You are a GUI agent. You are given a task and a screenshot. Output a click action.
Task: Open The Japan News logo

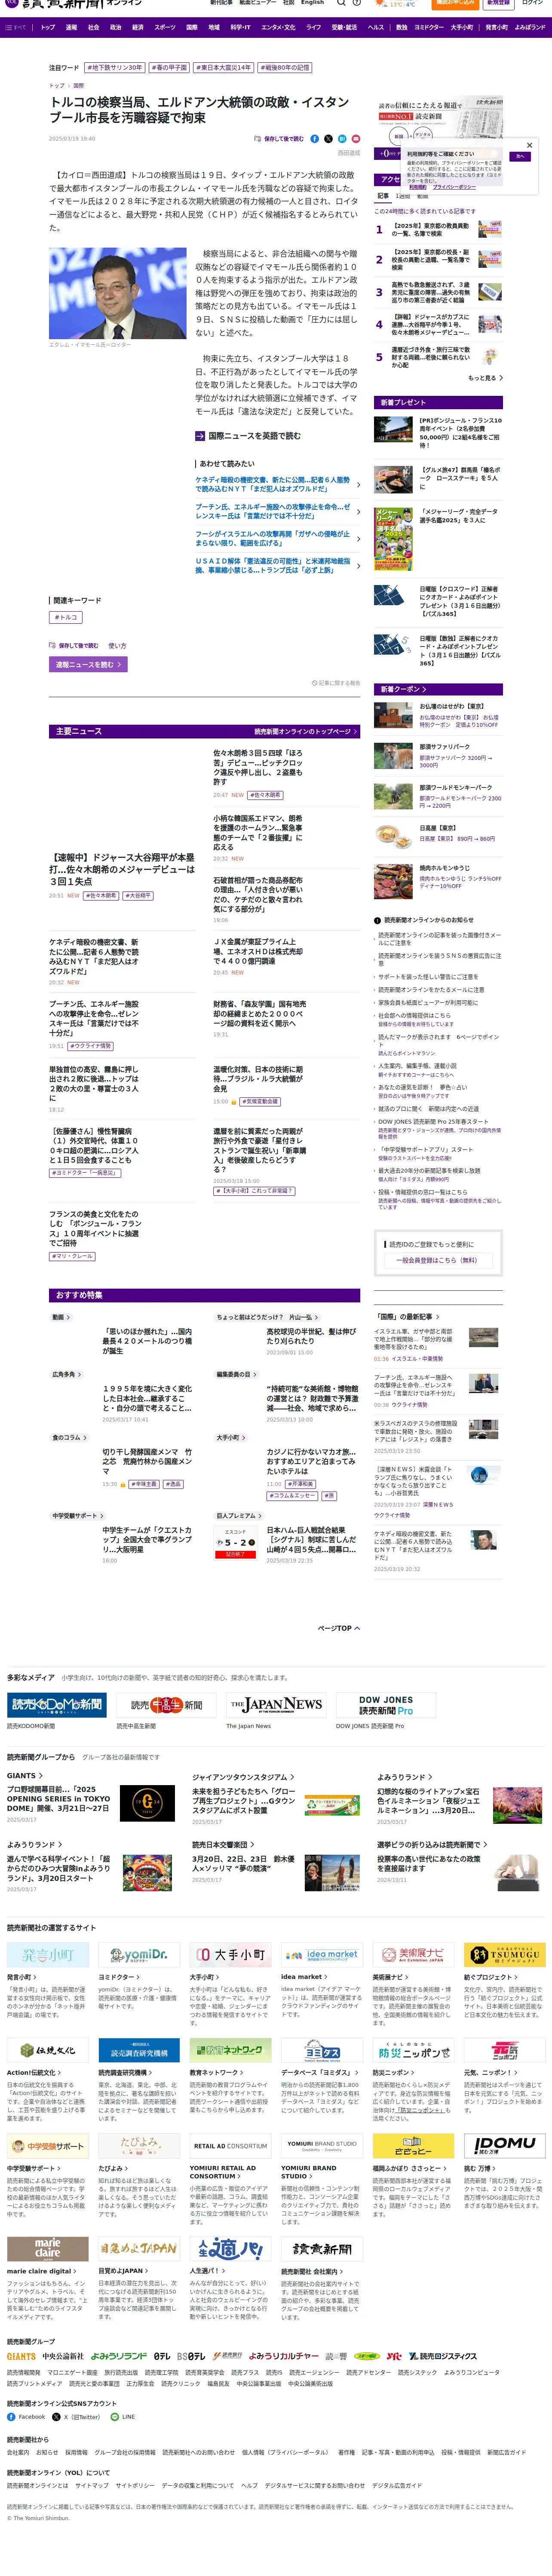click(275, 1705)
